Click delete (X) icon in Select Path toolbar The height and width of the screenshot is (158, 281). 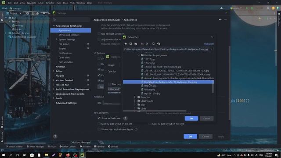147,44
